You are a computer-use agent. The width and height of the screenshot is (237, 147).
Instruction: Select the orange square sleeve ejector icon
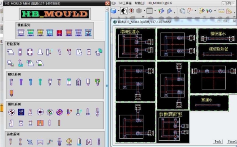(40, 123)
